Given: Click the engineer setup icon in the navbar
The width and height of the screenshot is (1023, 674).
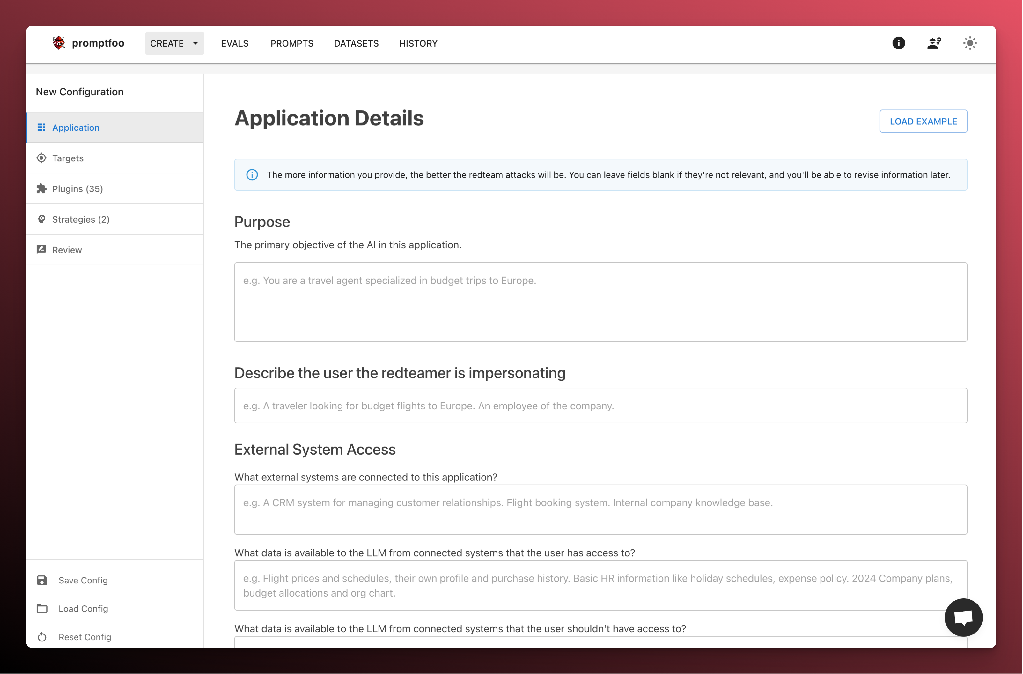Looking at the screenshot, I should click(934, 43).
